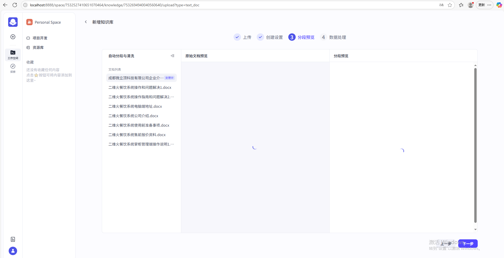This screenshot has width=504, height=258.
Task: Open the workspace (工作空间) sidebar icon
Action: tap(13, 54)
